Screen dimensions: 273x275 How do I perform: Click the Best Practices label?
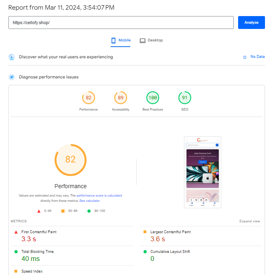(153, 109)
